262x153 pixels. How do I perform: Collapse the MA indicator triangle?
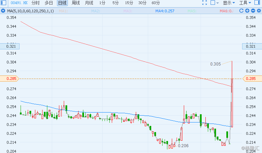[x=3, y=11]
